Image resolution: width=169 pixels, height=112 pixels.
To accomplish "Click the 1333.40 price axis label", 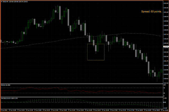I will [x=166, y=3].
